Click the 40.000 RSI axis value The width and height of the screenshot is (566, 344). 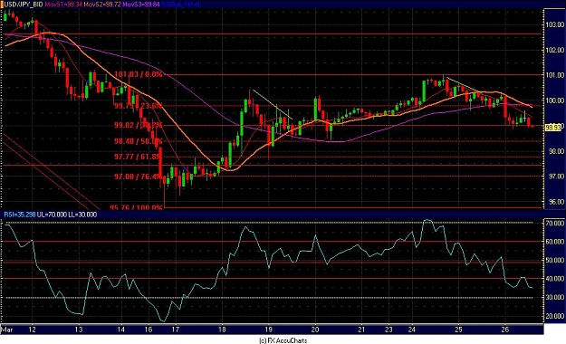[x=555, y=279]
